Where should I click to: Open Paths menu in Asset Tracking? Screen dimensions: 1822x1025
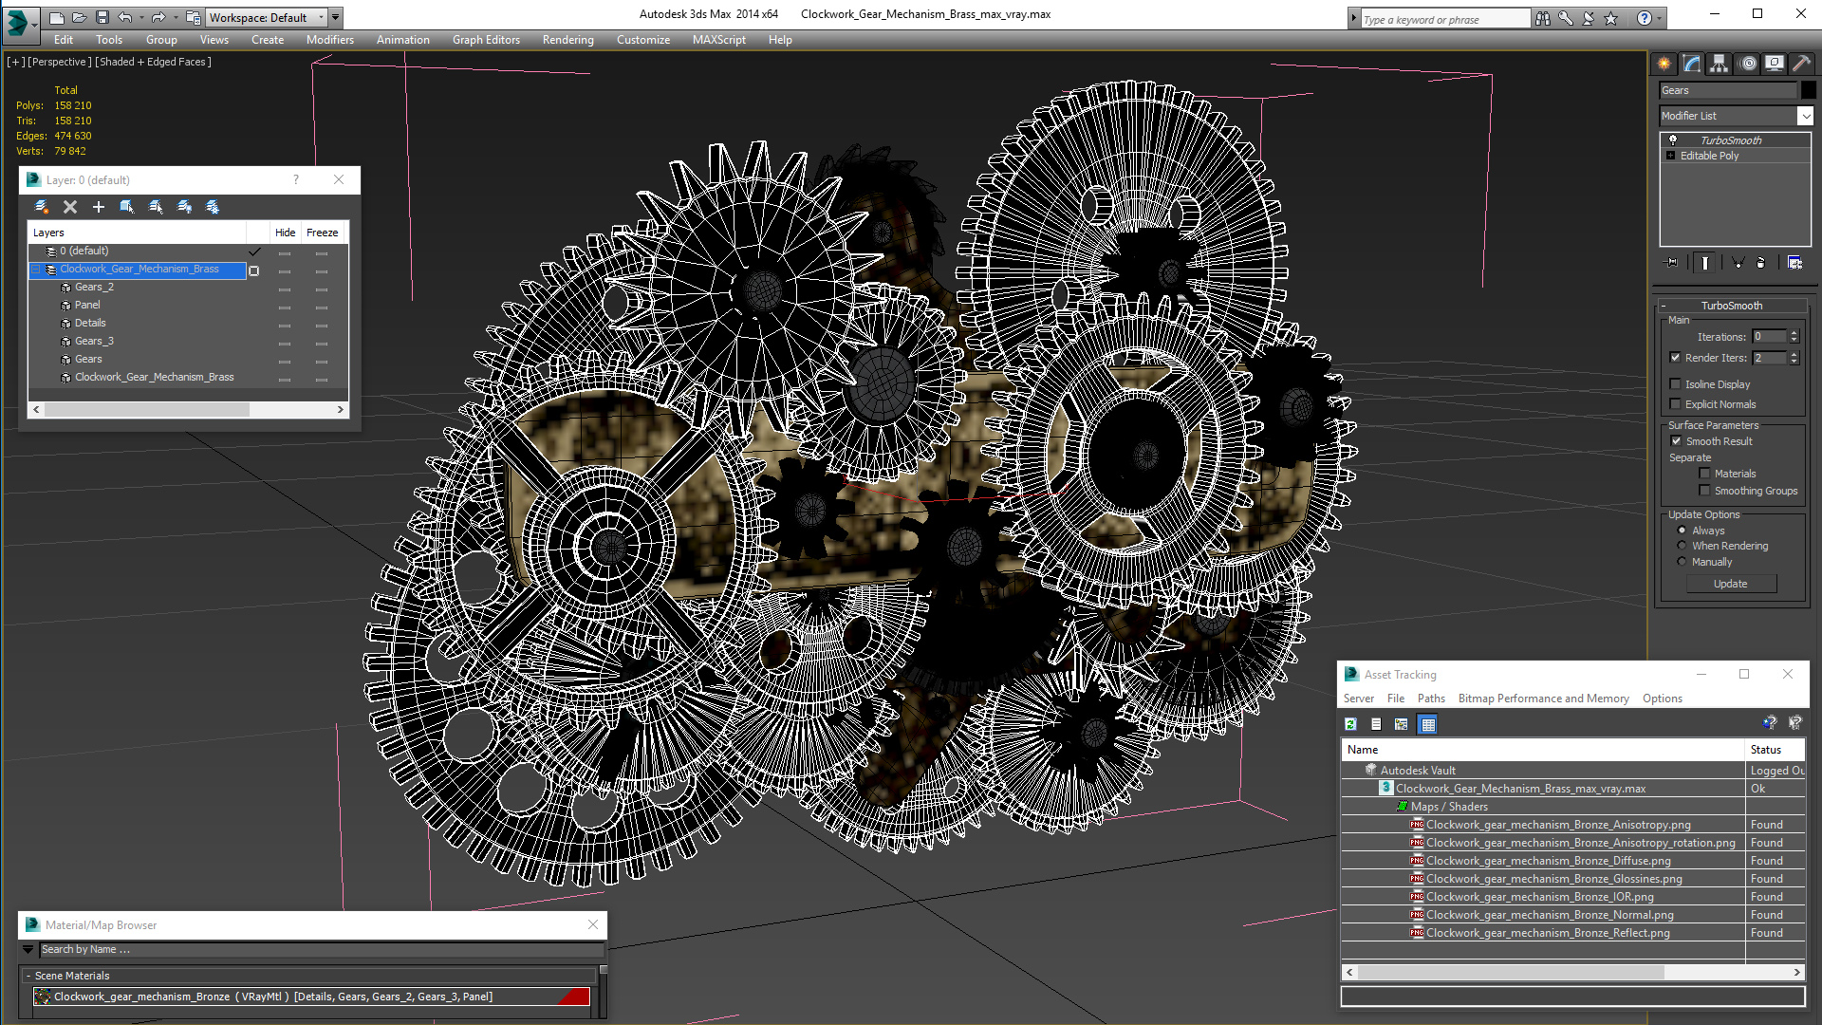(1431, 699)
